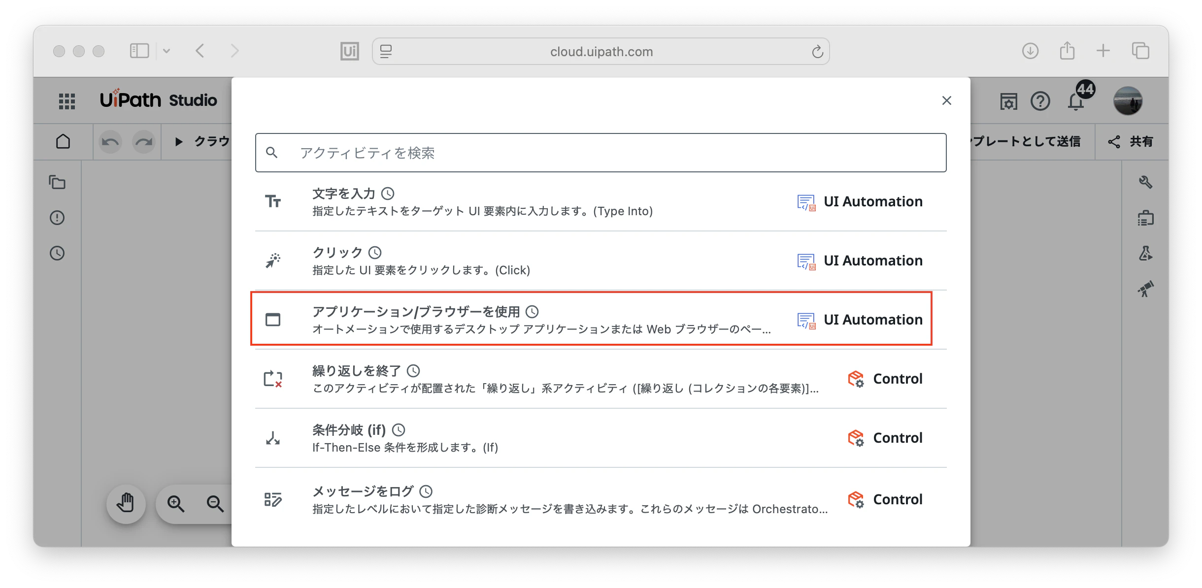The height and width of the screenshot is (588, 1202).
Task: Open the run history clock icon
Action: coord(57,253)
